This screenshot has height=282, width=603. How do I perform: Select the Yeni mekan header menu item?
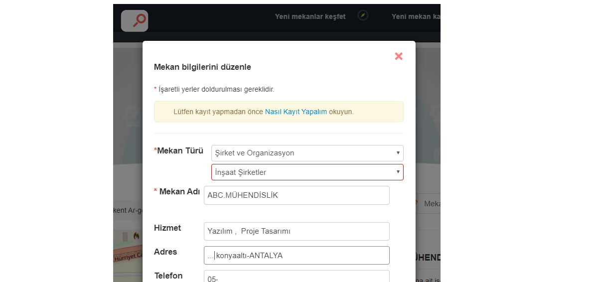pos(415,16)
